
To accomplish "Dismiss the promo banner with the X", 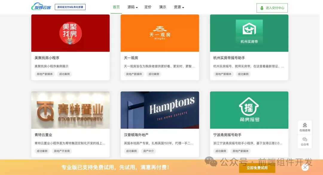I will (x=306, y=167).
